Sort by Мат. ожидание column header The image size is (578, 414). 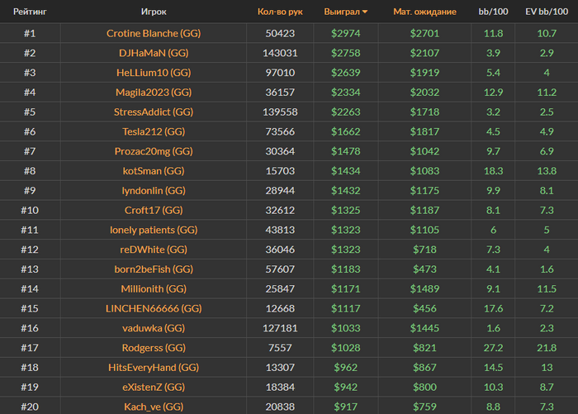tap(424, 12)
